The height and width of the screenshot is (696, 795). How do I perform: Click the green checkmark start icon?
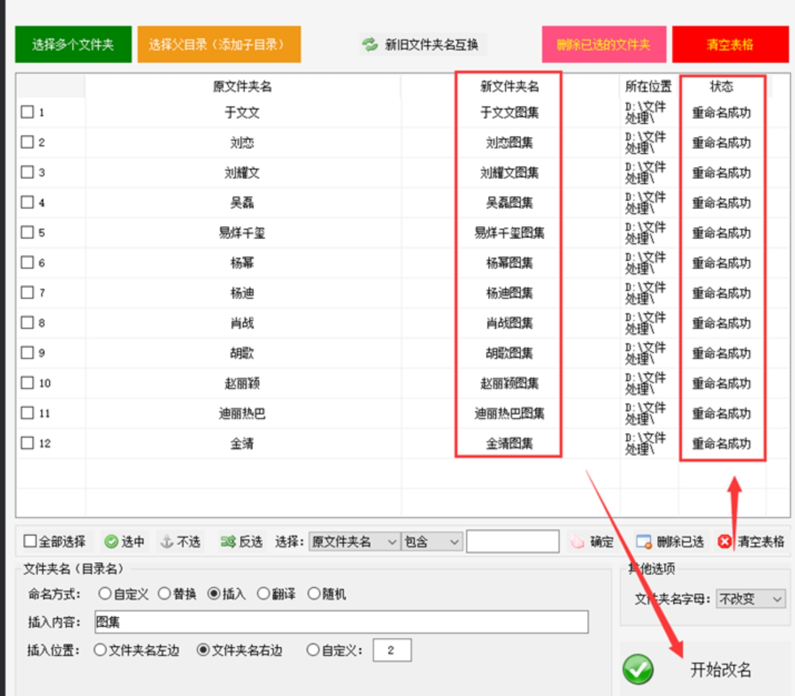pyautogui.click(x=638, y=669)
